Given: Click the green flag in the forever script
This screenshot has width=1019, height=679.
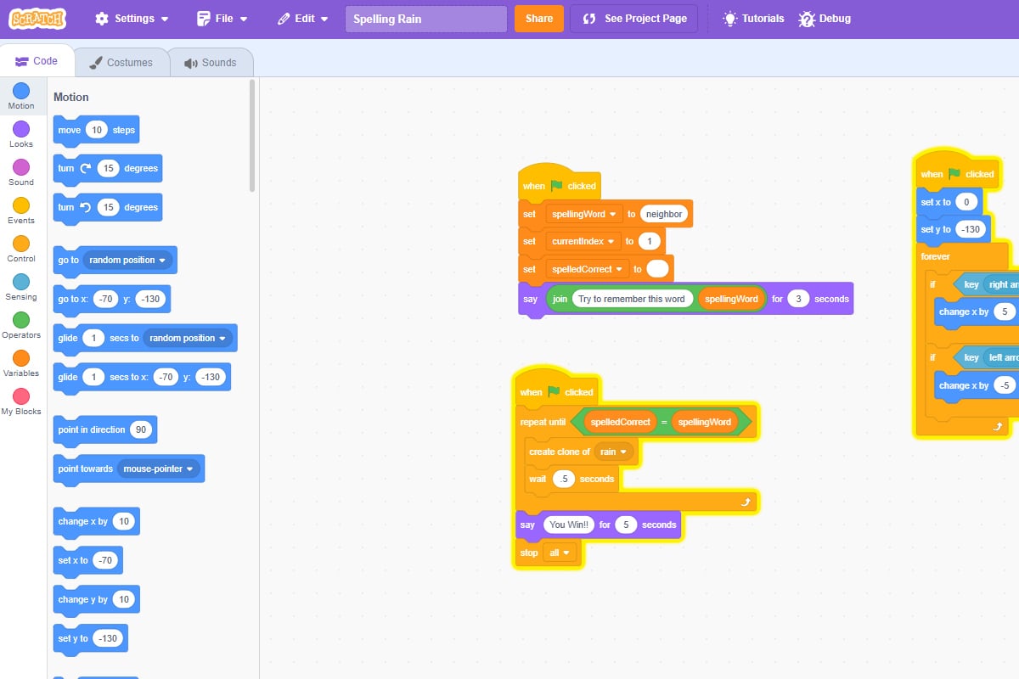Looking at the screenshot, I should click(954, 173).
